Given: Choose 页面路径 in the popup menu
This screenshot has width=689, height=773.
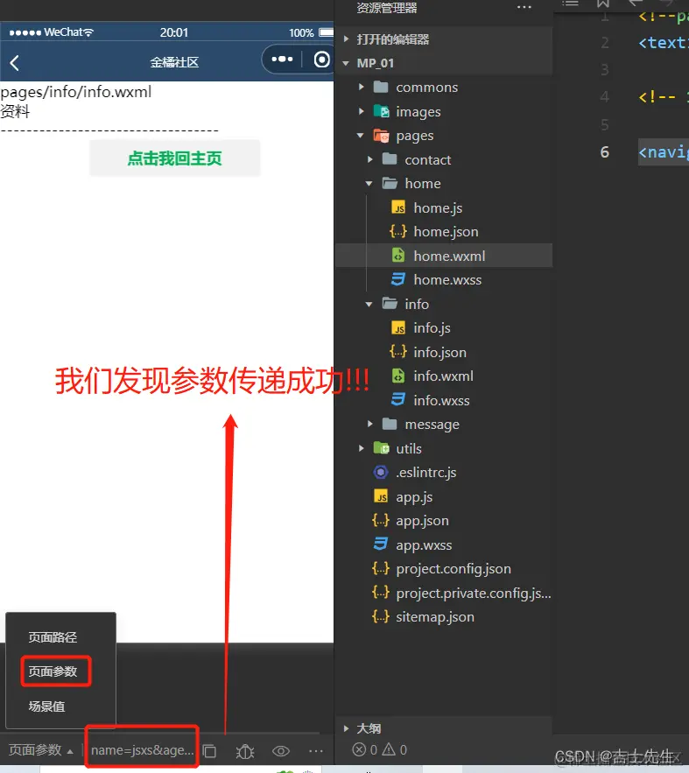Looking at the screenshot, I should tap(53, 637).
